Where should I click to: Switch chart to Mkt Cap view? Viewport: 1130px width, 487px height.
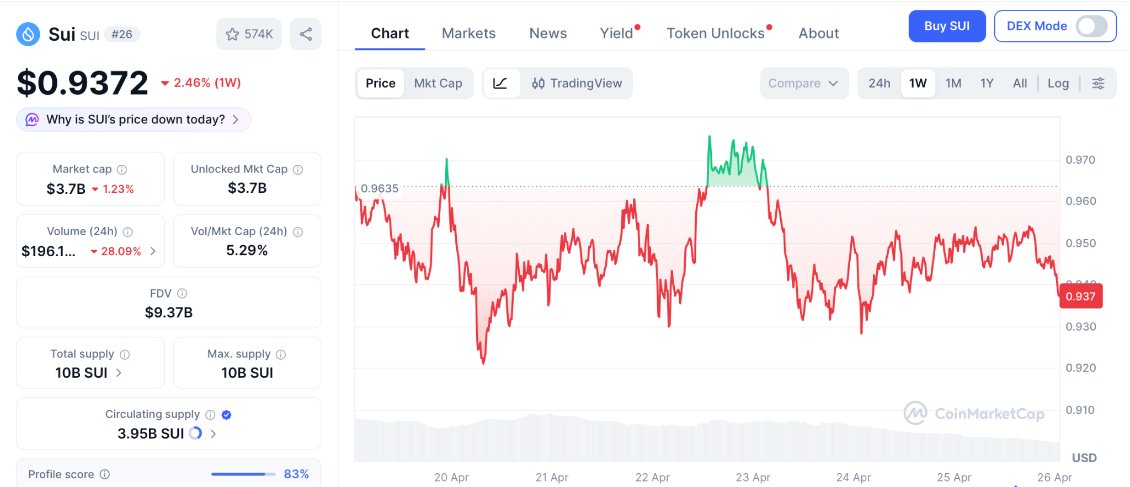(x=438, y=83)
